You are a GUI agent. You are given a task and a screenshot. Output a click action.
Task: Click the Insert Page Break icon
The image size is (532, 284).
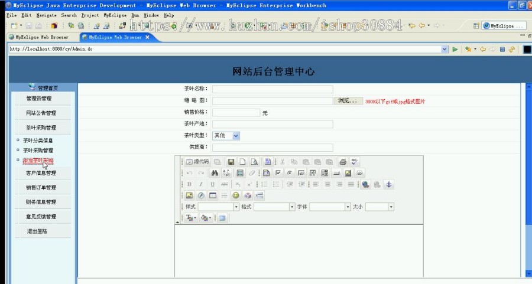click(x=259, y=195)
